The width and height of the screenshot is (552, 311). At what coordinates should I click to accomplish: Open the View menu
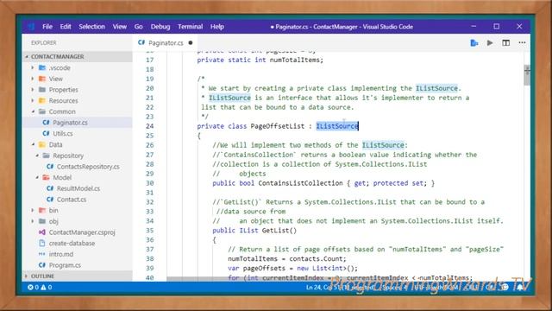[x=119, y=27]
